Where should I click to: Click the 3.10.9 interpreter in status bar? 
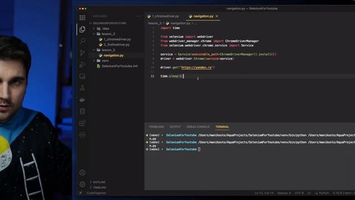pos(343,193)
